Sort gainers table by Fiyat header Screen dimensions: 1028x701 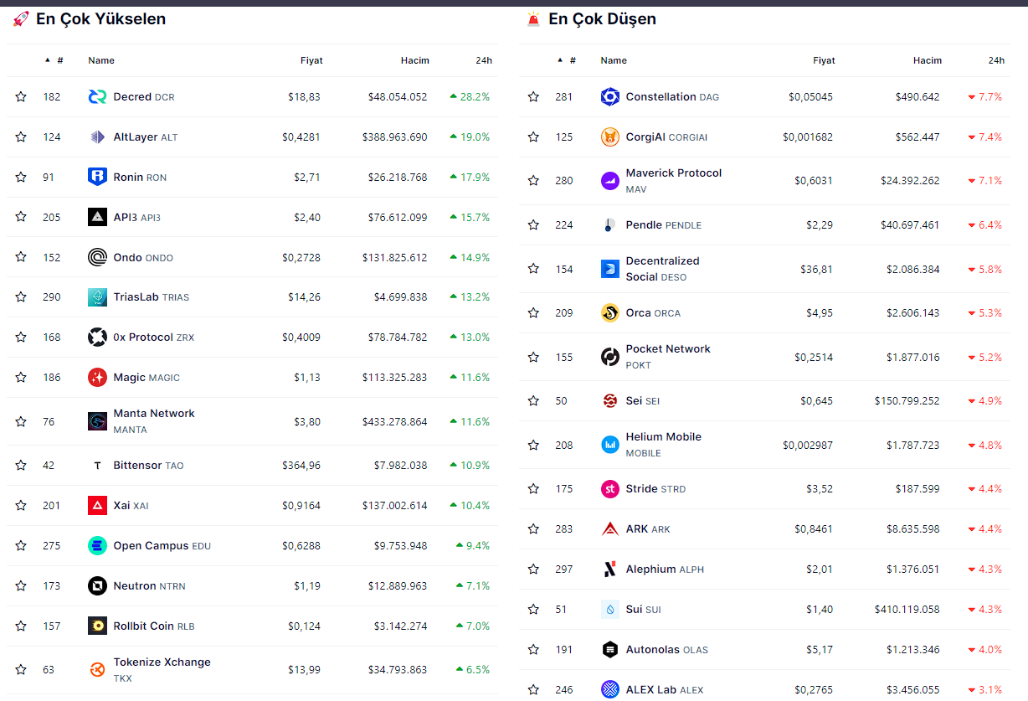(x=311, y=60)
